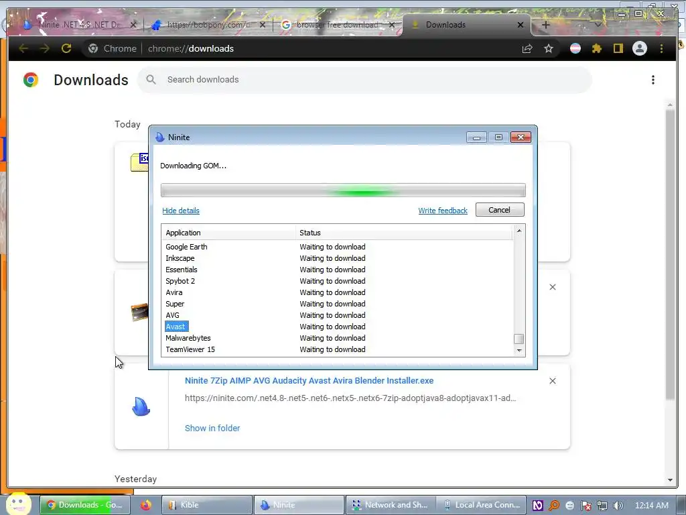Click Hide details in Ninite
Viewport: 686px width, 515px height.
[181, 211]
